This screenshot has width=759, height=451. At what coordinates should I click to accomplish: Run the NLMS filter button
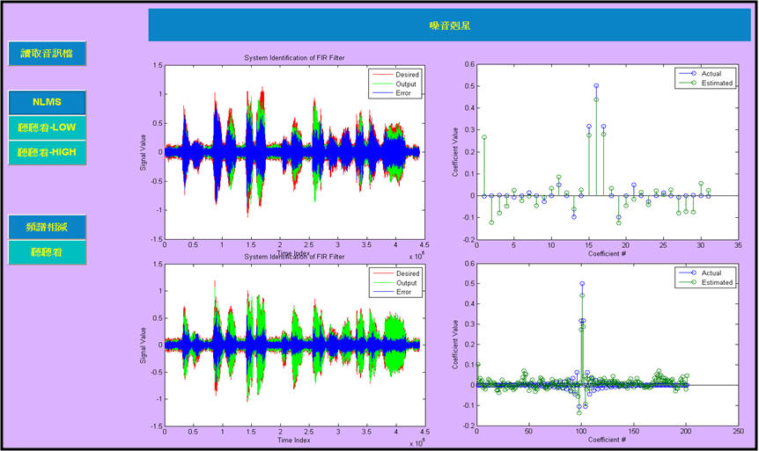(48, 102)
